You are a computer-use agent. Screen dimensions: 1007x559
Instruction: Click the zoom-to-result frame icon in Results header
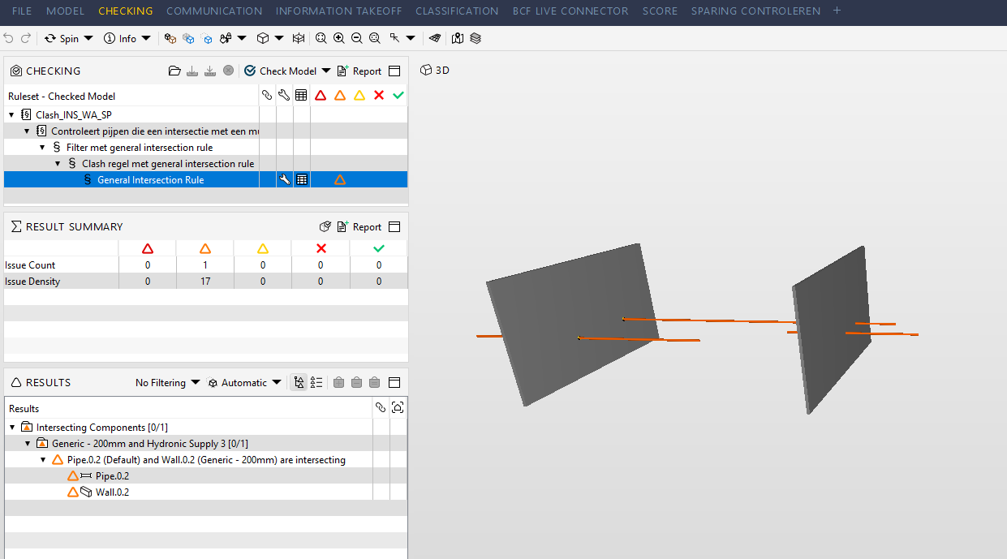[398, 407]
